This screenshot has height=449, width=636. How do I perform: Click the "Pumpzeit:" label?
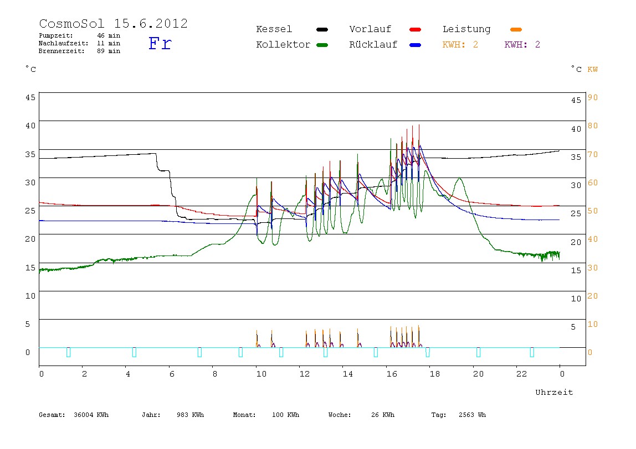(56, 35)
